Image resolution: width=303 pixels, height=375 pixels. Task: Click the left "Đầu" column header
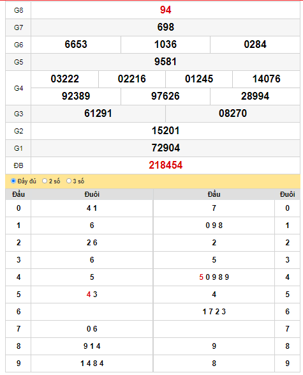coord(18,194)
